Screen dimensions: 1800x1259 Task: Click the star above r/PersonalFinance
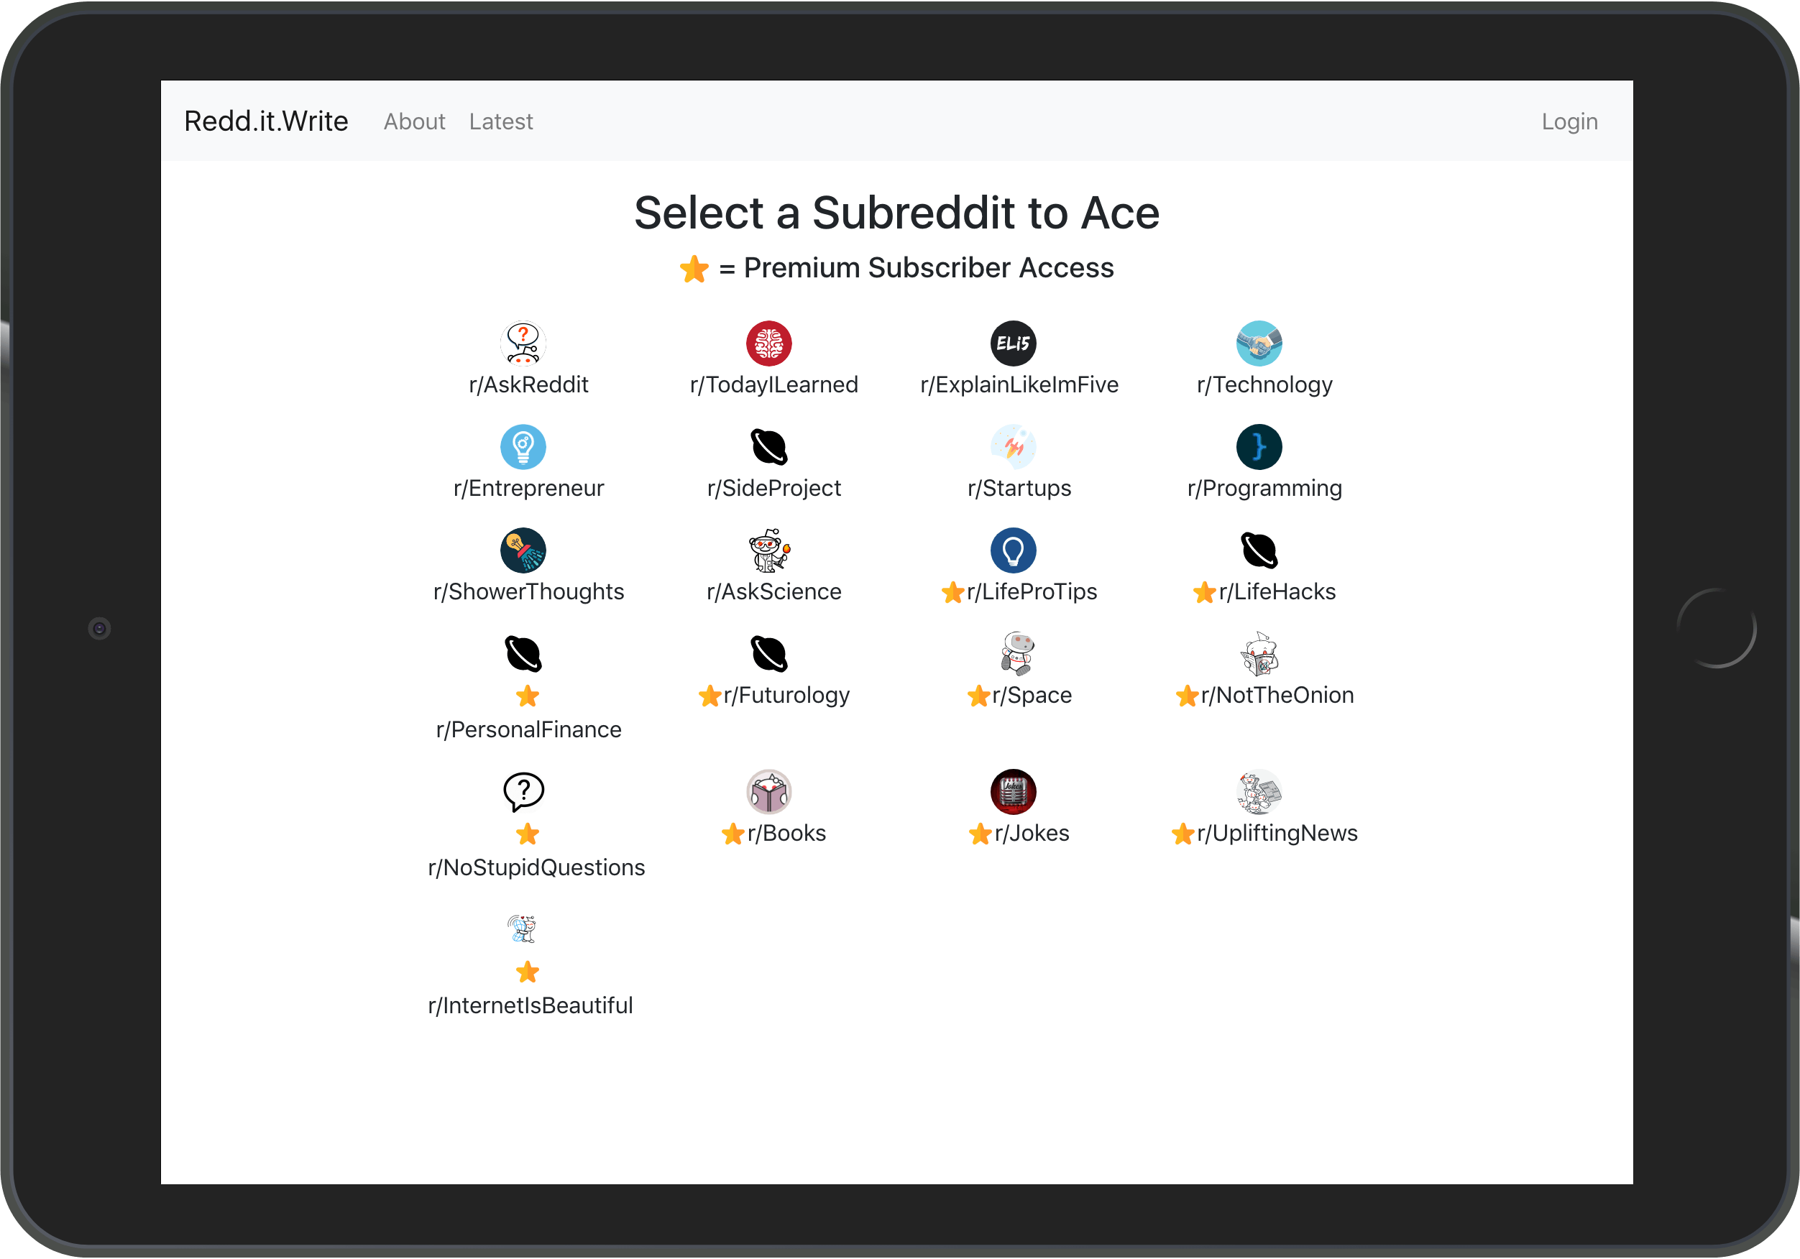[528, 696]
